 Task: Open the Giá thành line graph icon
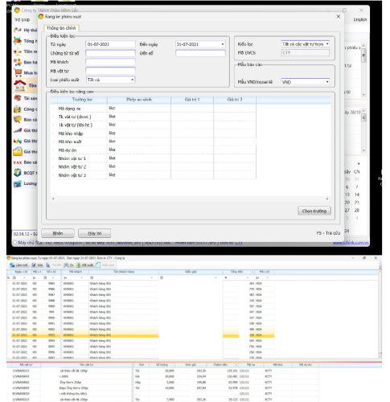[18, 141]
